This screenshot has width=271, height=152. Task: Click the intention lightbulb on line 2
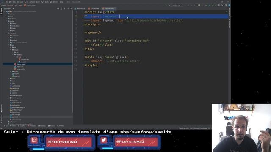pyautogui.click(x=86, y=16)
